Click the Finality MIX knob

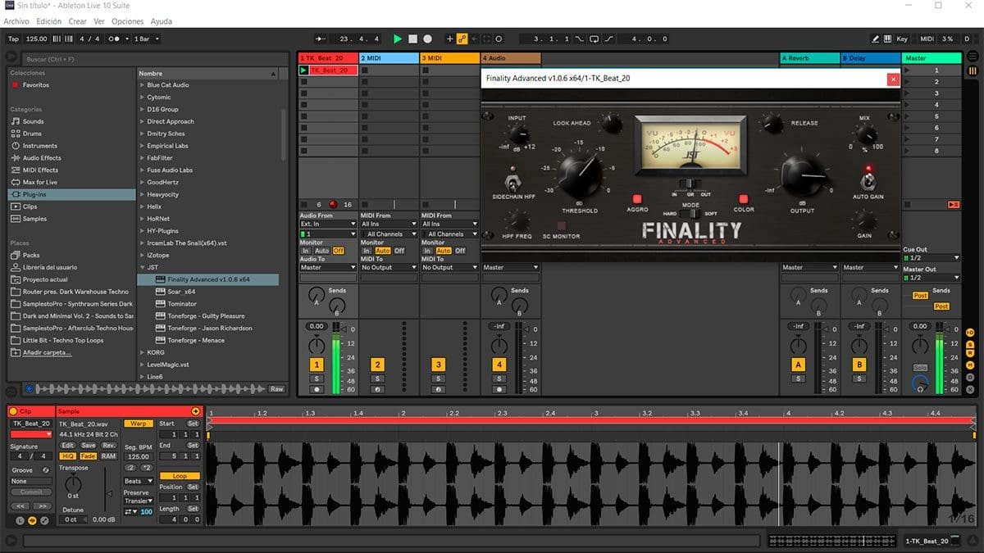pos(865,135)
